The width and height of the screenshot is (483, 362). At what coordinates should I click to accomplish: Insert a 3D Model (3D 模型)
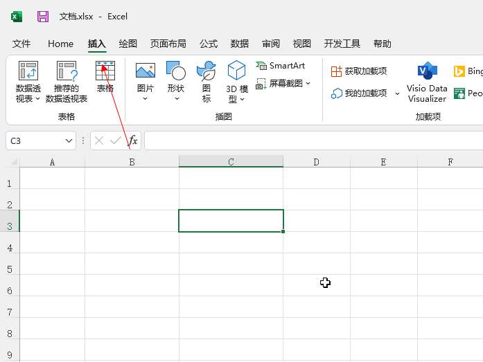236,82
